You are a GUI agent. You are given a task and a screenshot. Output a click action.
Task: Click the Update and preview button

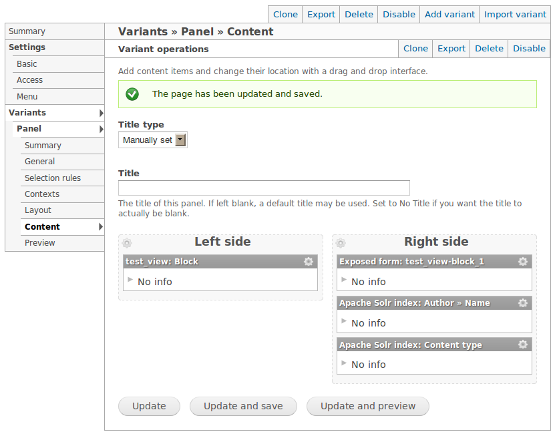(368, 406)
